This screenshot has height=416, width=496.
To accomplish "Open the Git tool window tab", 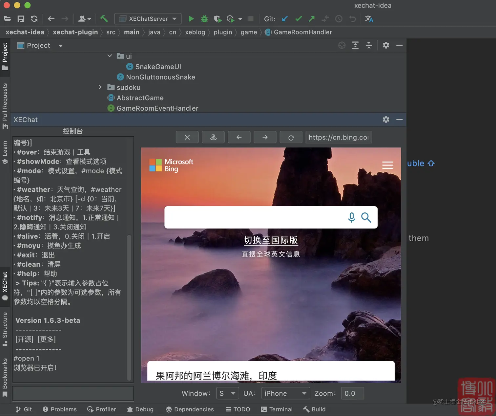I will tap(24, 409).
